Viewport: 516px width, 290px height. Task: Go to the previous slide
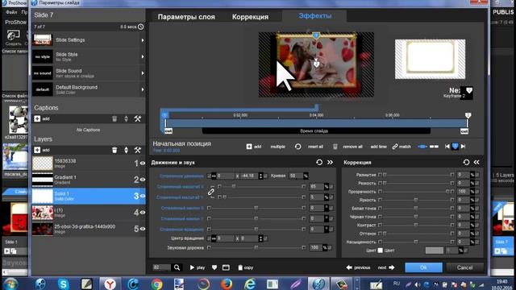pyautogui.click(x=358, y=267)
